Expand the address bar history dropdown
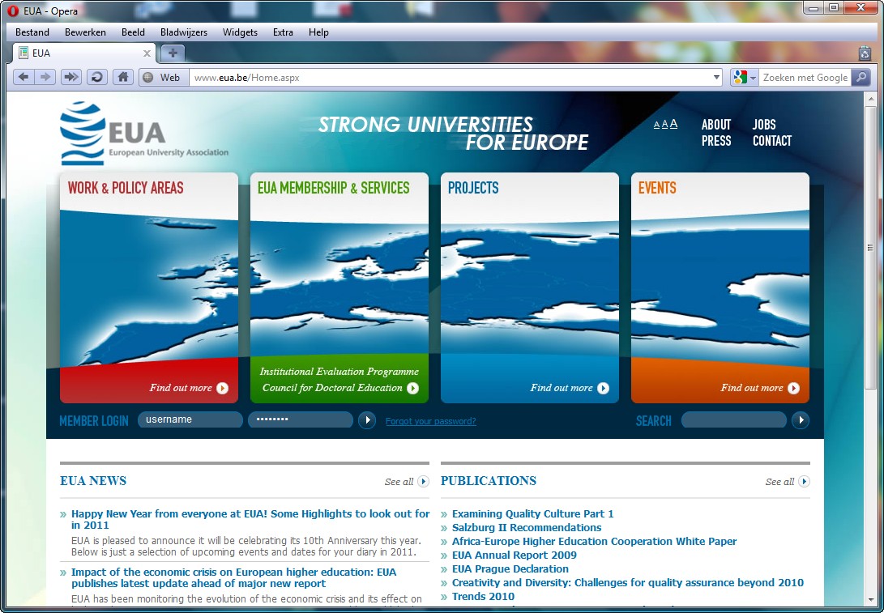 point(716,78)
